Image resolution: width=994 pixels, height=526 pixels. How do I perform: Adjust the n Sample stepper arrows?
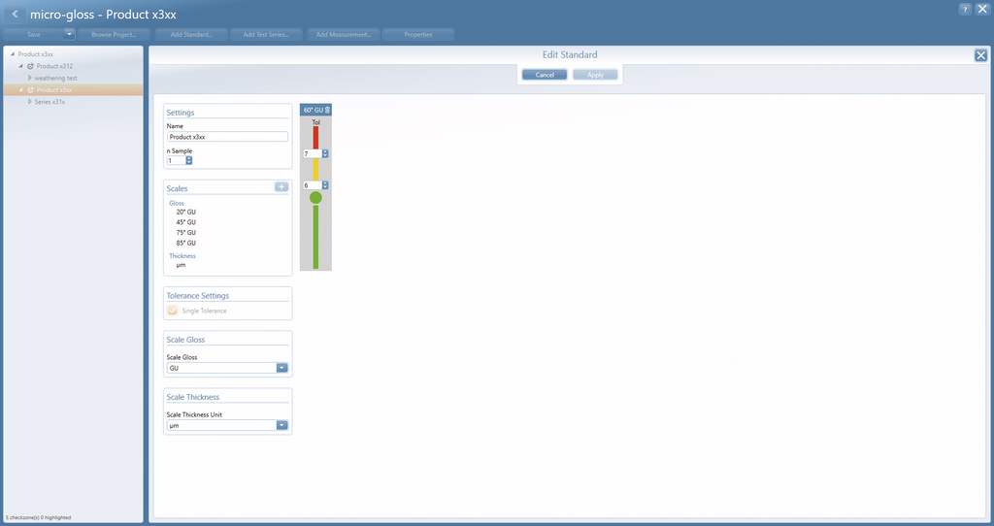[x=189, y=160]
